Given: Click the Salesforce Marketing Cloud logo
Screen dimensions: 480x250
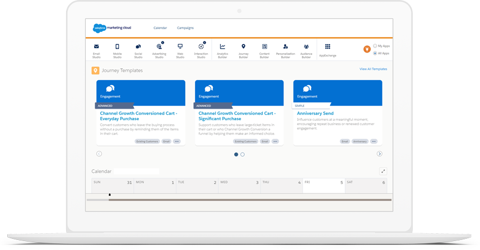Looking at the screenshot, I should coord(111,28).
